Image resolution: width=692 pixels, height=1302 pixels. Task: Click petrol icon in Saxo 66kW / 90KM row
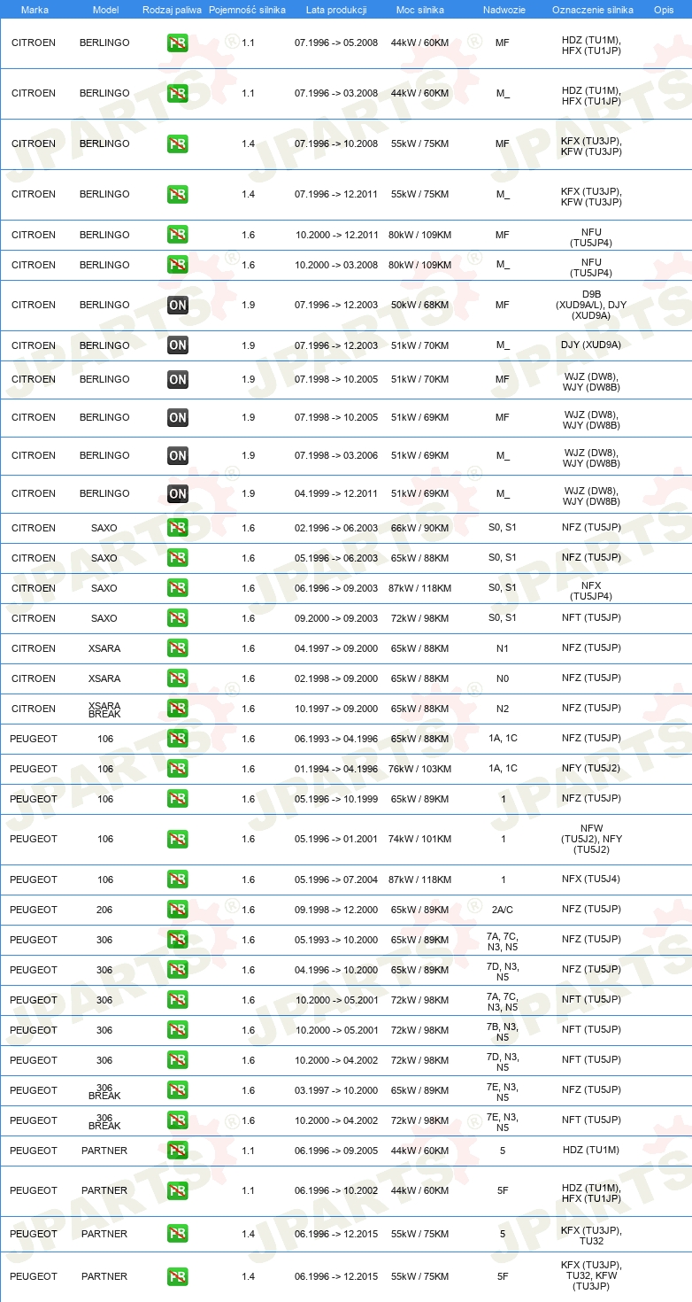[178, 528]
